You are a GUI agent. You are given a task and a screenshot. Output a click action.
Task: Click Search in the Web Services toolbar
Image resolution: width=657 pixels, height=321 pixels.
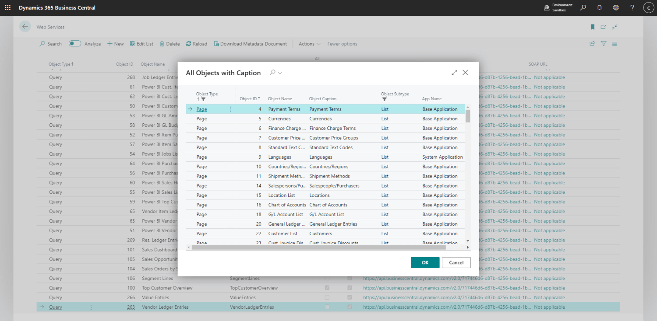click(x=50, y=44)
